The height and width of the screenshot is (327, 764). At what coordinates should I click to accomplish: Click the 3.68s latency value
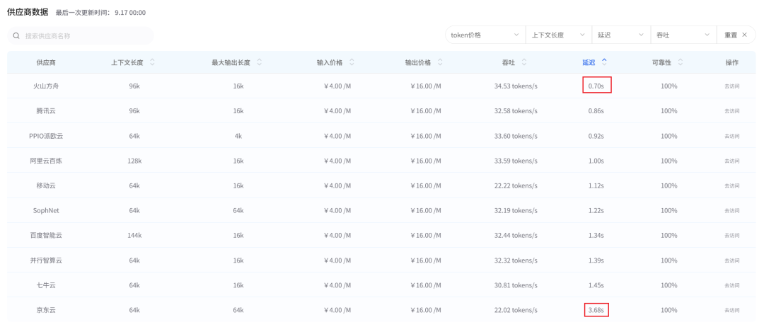pos(596,310)
